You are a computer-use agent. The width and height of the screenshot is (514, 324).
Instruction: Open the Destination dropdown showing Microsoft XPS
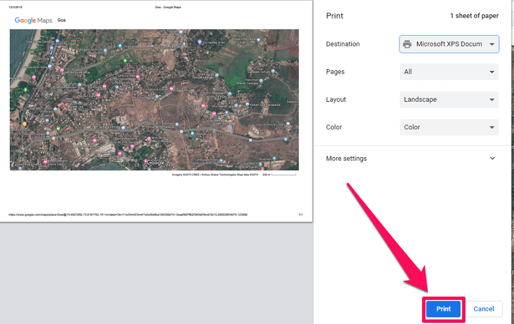449,44
